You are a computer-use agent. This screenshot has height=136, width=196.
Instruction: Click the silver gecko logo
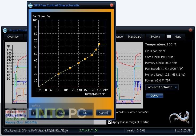click(x=179, y=117)
